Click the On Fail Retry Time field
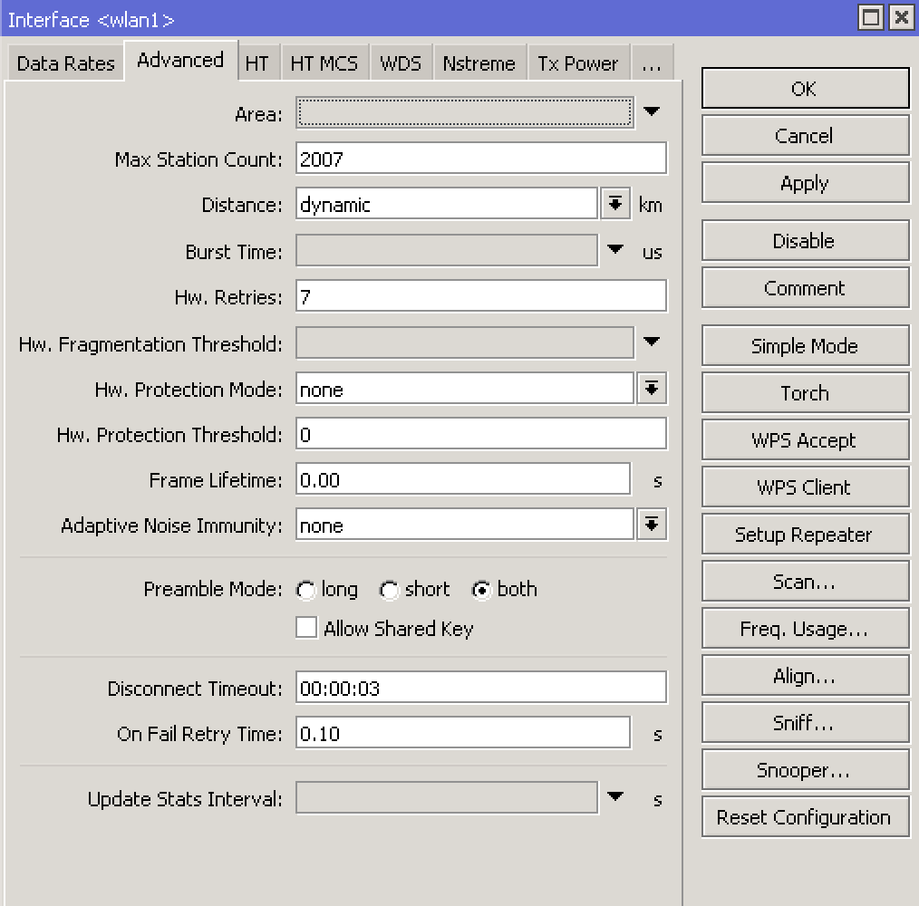 pyautogui.click(x=463, y=733)
